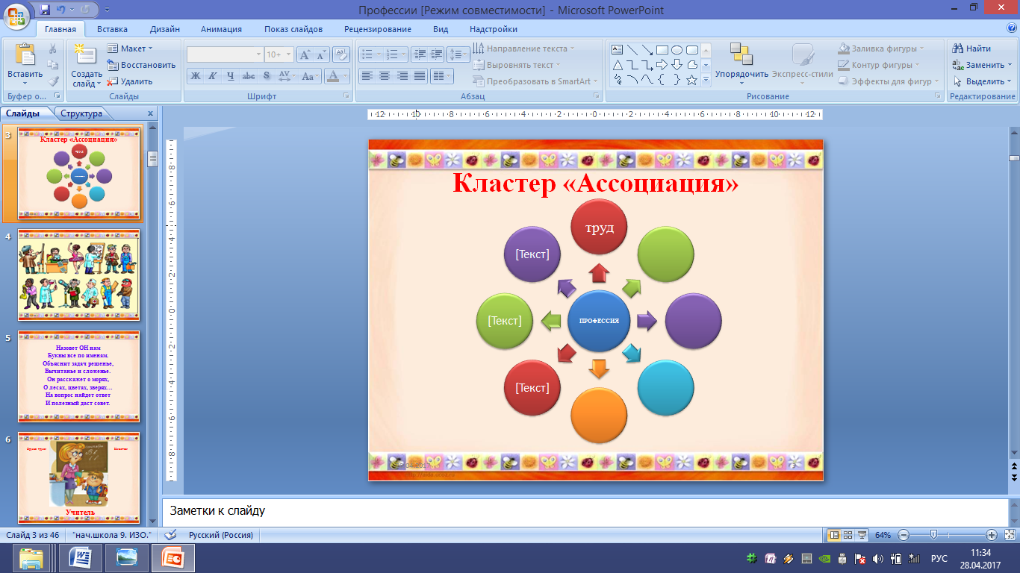This screenshot has height=573, width=1020.
Task: Open the Дизайн ribbon tab
Action: click(x=164, y=29)
